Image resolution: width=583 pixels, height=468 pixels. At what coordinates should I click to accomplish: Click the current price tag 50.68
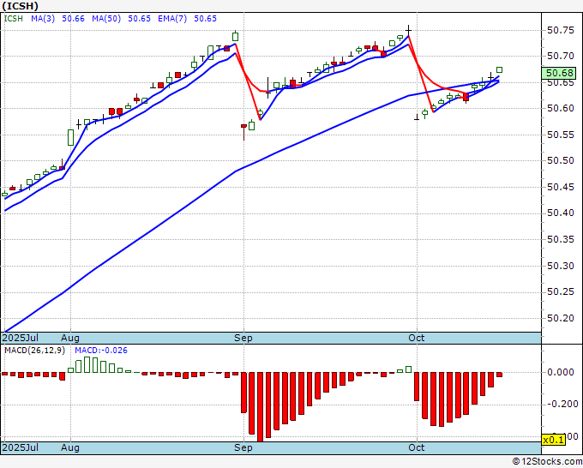pyautogui.click(x=559, y=73)
